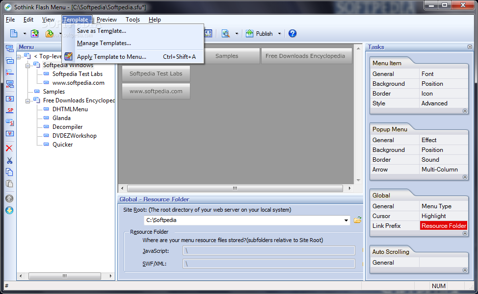This screenshot has height=294, width=478.
Task: Open the Publish dropdown arrow
Action: click(x=279, y=34)
